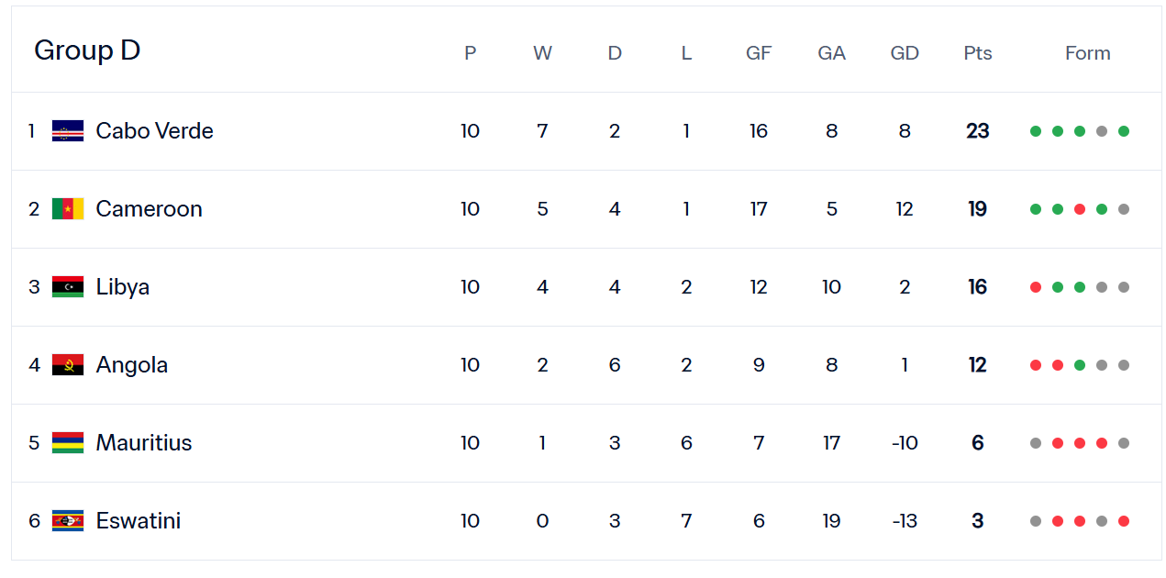Click Cameroon's red form dot
This screenshot has height=578, width=1166.
coord(1080,209)
